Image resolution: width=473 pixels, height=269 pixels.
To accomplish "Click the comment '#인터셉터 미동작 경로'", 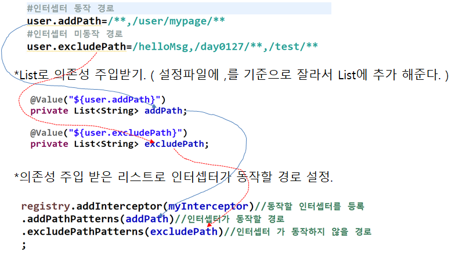I will (75, 34).
